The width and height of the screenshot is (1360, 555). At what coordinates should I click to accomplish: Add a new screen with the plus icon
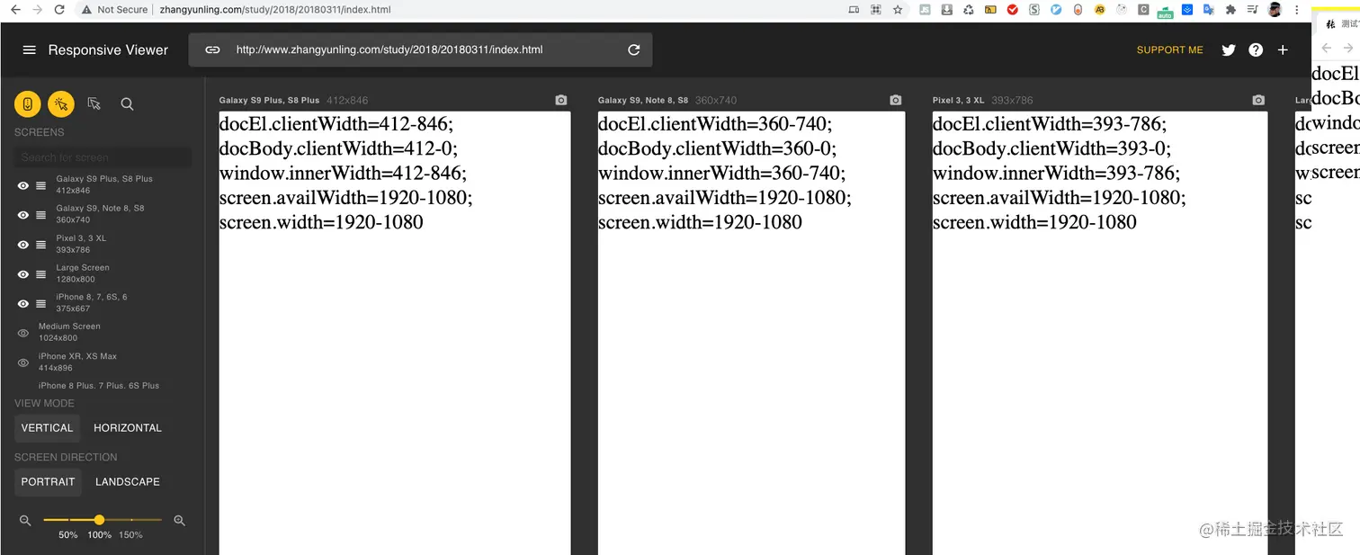(x=1283, y=50)
